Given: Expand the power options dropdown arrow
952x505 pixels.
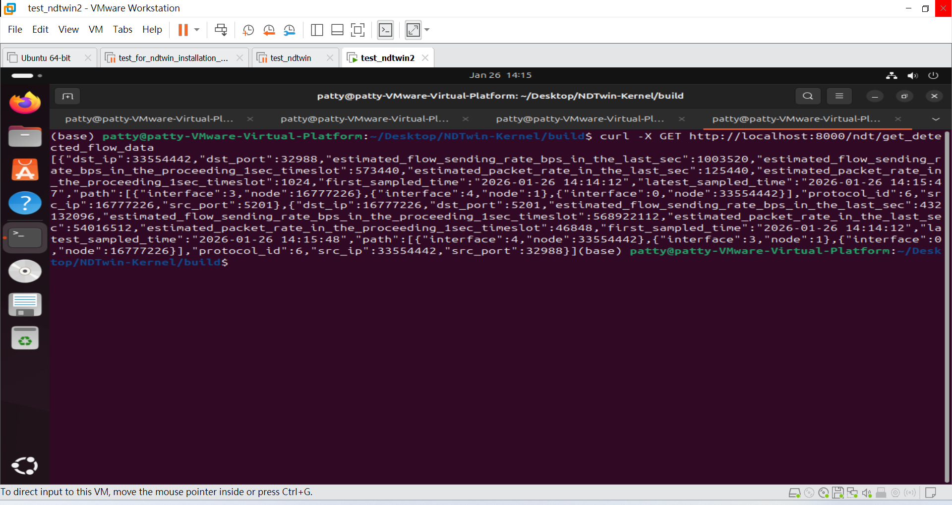Looking at the screenshot, I should [x=197, y=30].
